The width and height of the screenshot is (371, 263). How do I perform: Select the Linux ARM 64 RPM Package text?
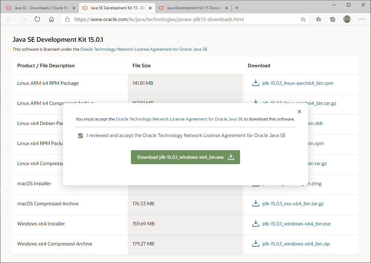click(x=48, y=83)
